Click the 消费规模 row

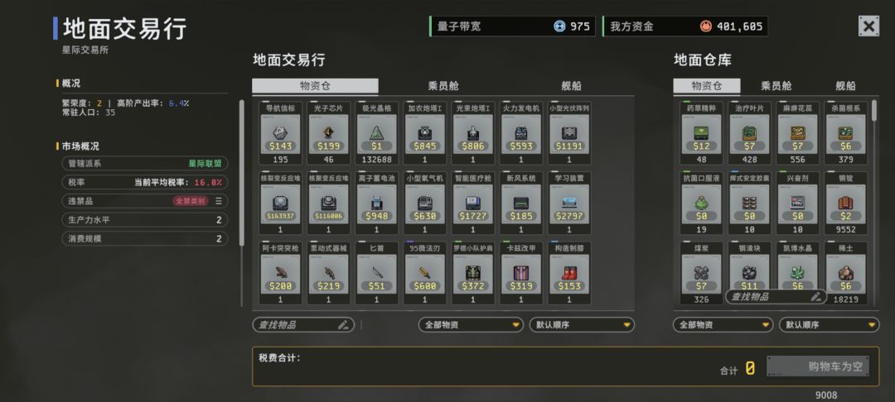(x=145, y=238)
